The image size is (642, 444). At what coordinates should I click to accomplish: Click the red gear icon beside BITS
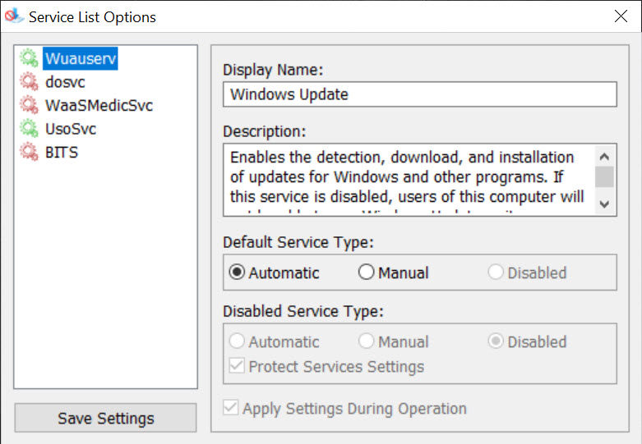[x=29, y=152]
